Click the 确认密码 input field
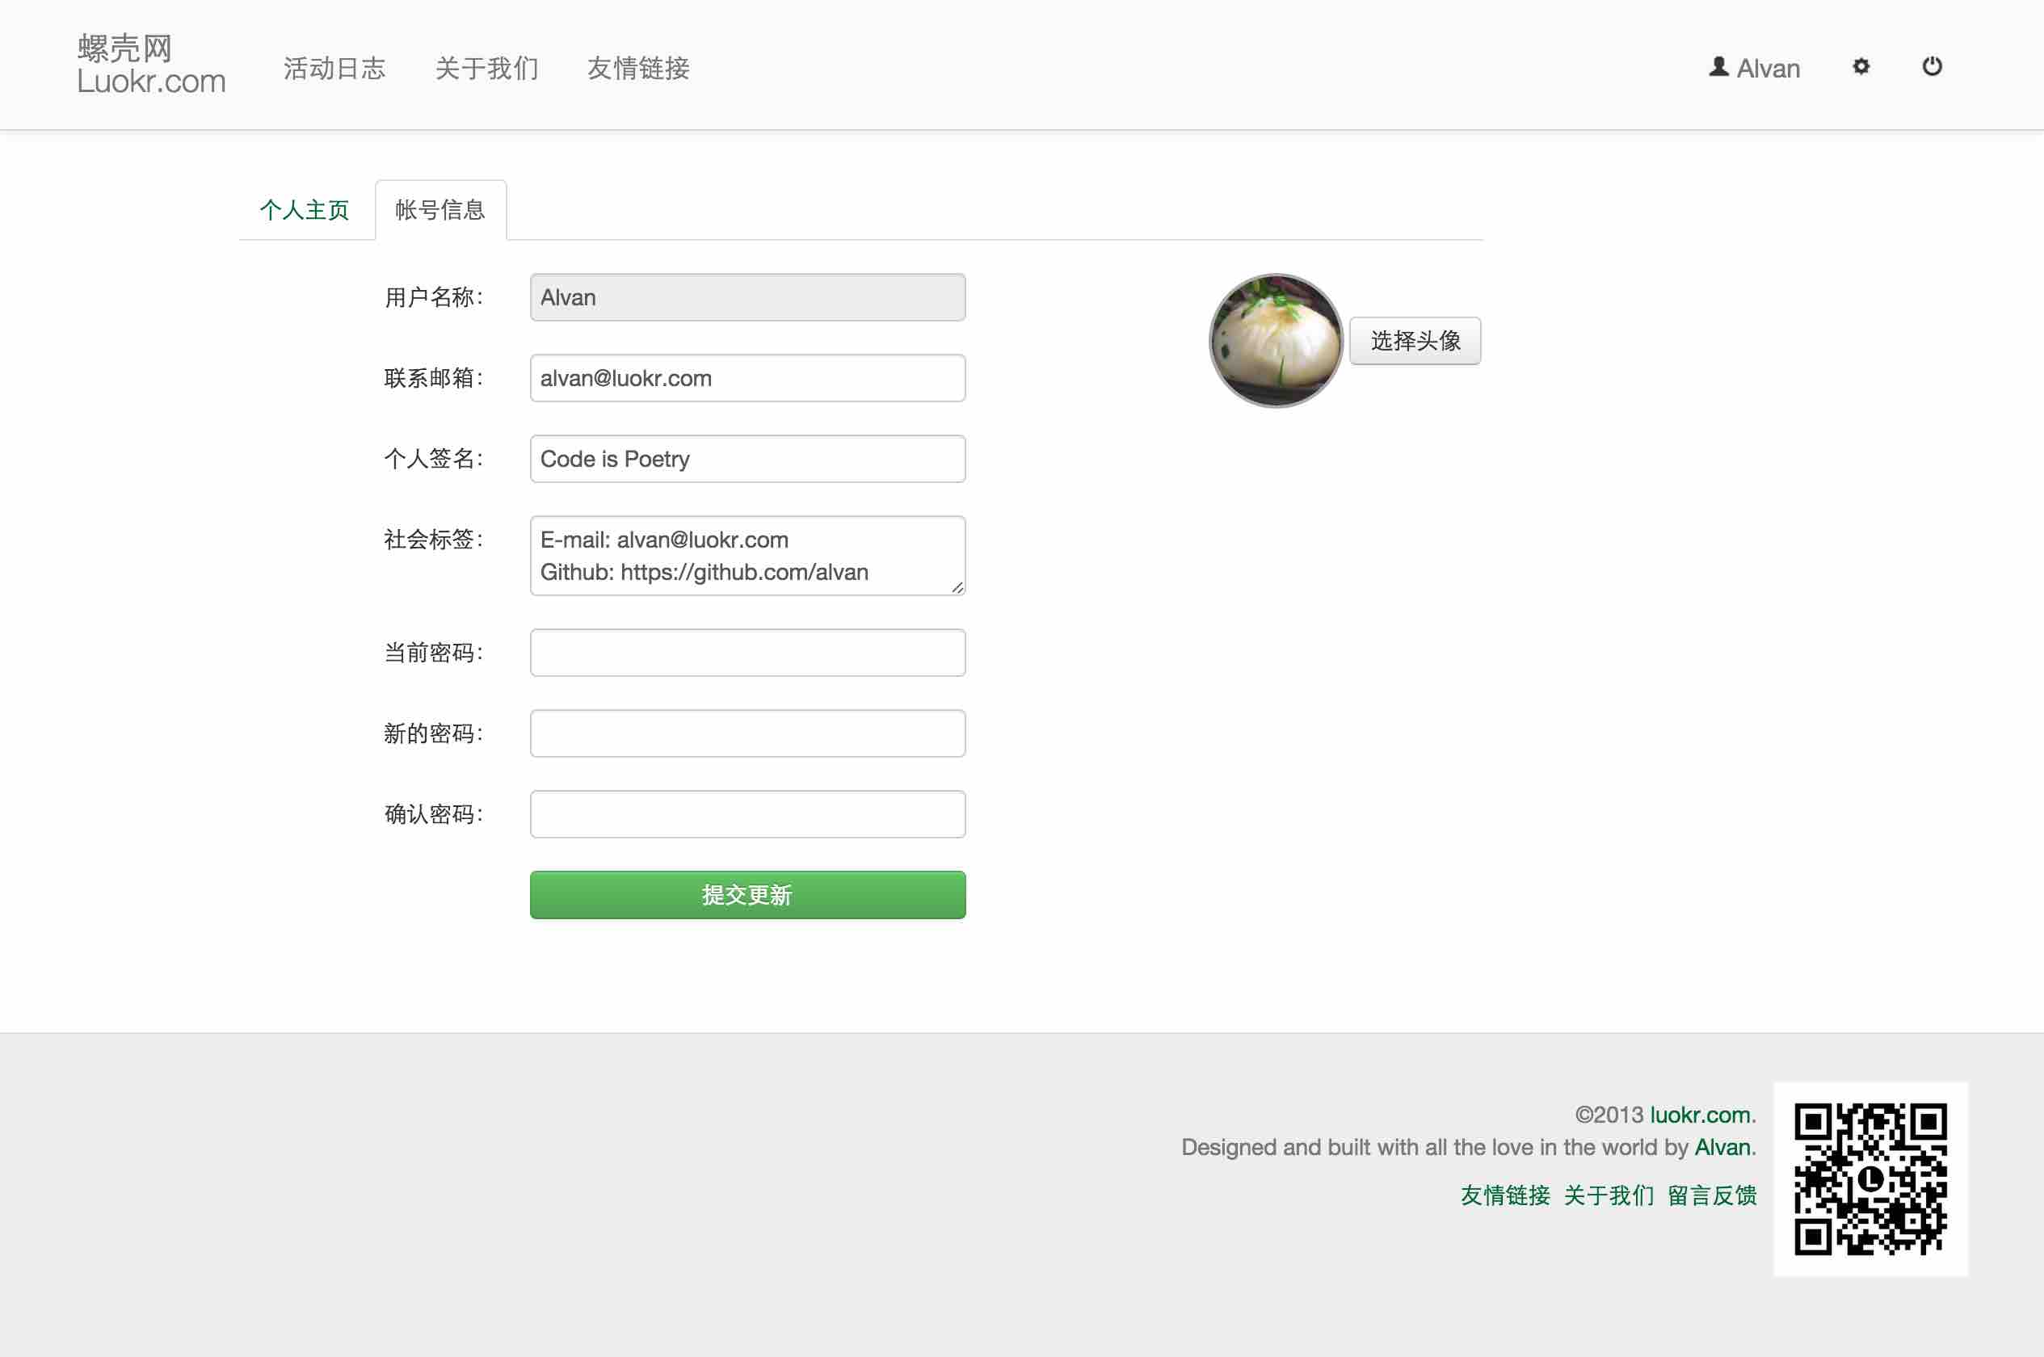Screen dimensions: 2044x1357 click(747, 813)
